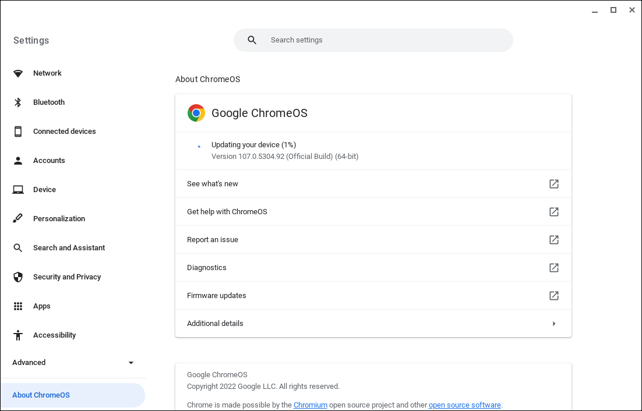Close the Settings window
The image size is (642, 411).
pyautogui.click(x=632, y=10)
